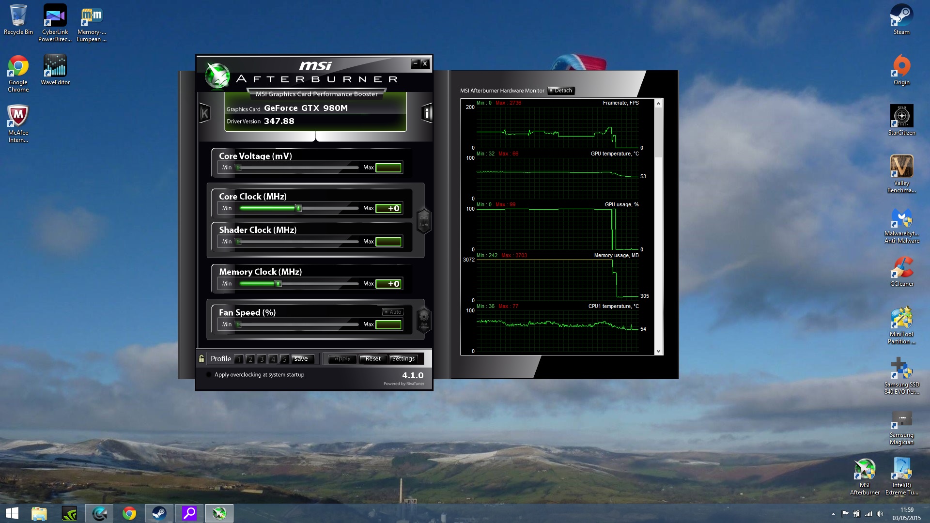Select the CCleaner desktop icon
930x523 pixels.
coord(901,272)
